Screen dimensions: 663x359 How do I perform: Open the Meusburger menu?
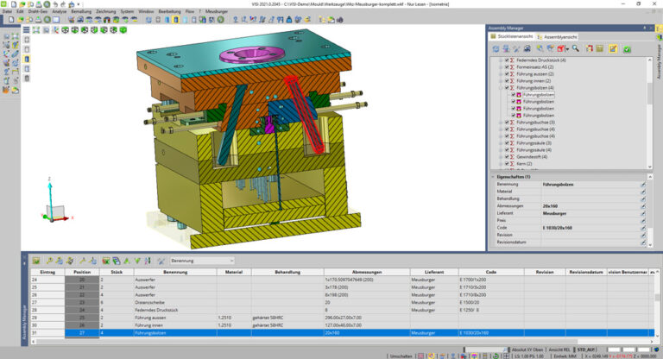coord(217,11)
